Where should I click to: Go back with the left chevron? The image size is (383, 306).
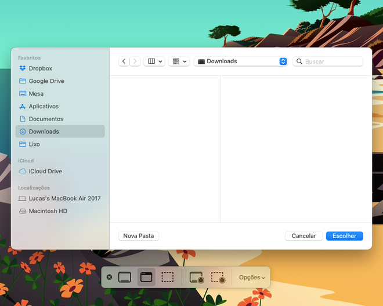pyautogui.click(x=124, y=61)
